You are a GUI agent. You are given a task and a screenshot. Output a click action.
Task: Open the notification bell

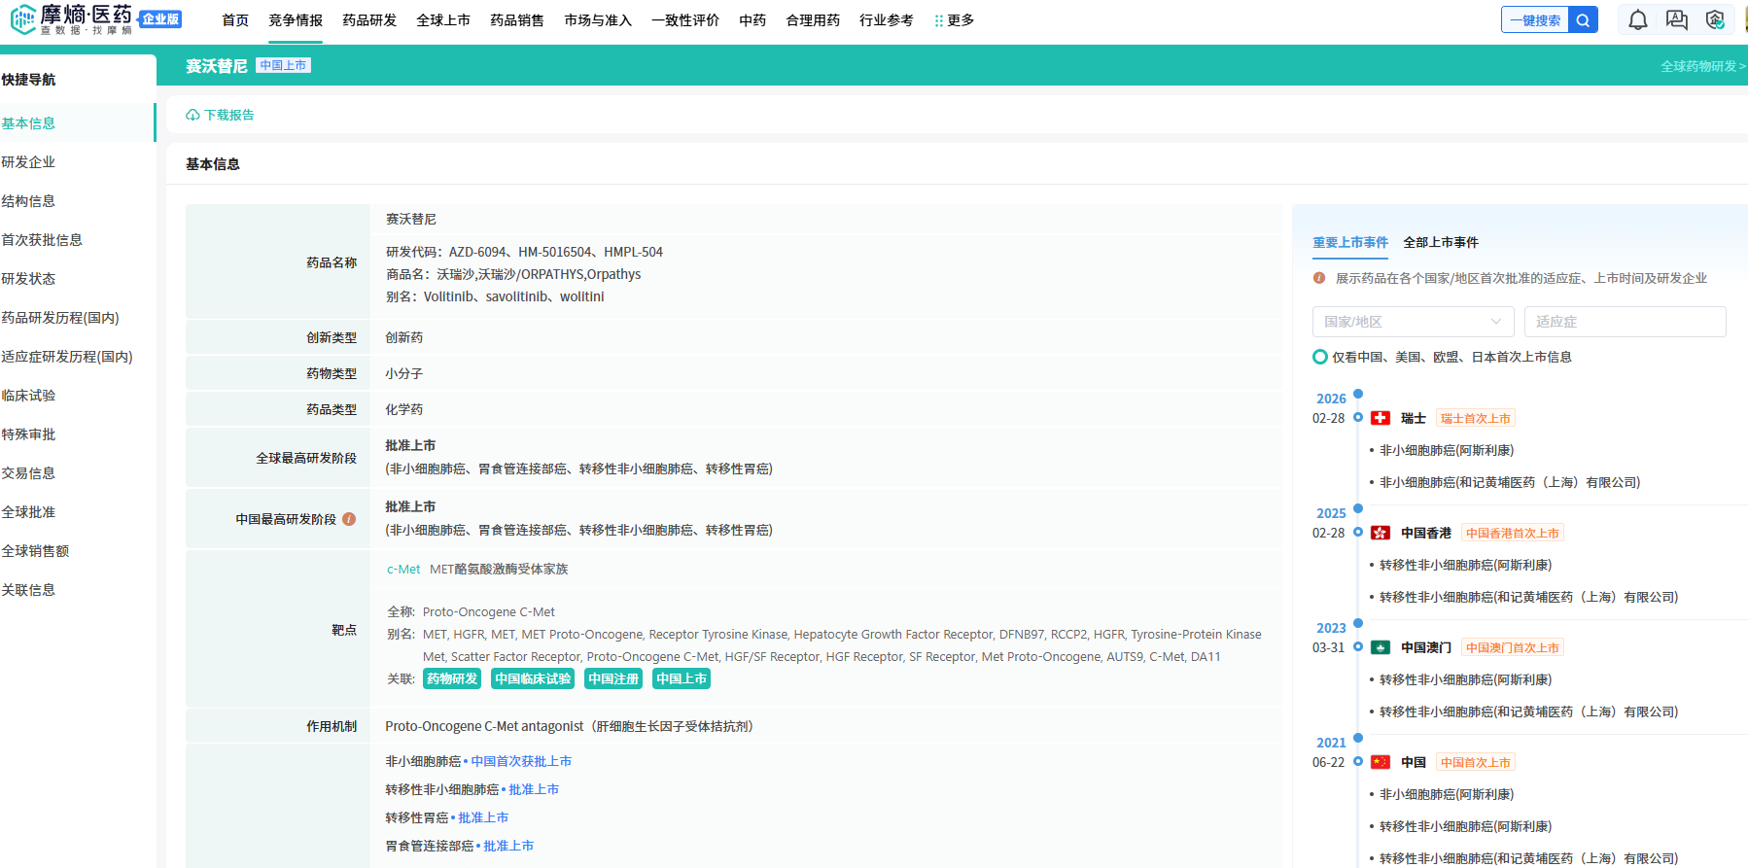point(1638,19)
